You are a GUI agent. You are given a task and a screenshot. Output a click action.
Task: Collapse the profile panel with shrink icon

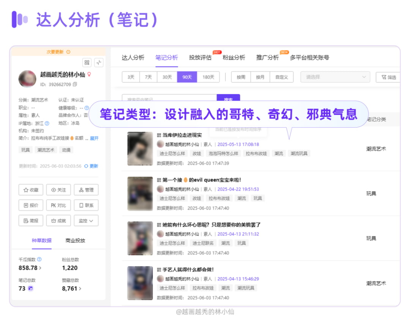(99, 63)
